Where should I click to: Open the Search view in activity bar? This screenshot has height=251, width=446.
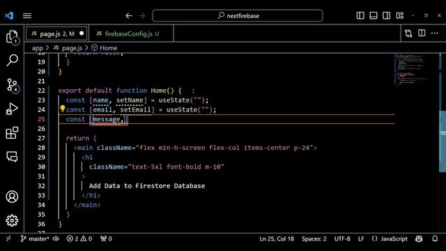[12, 60]
